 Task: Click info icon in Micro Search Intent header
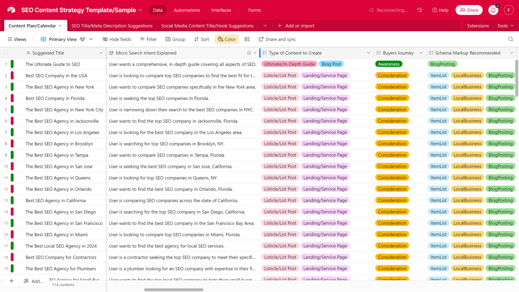click(x=249, y=53)
